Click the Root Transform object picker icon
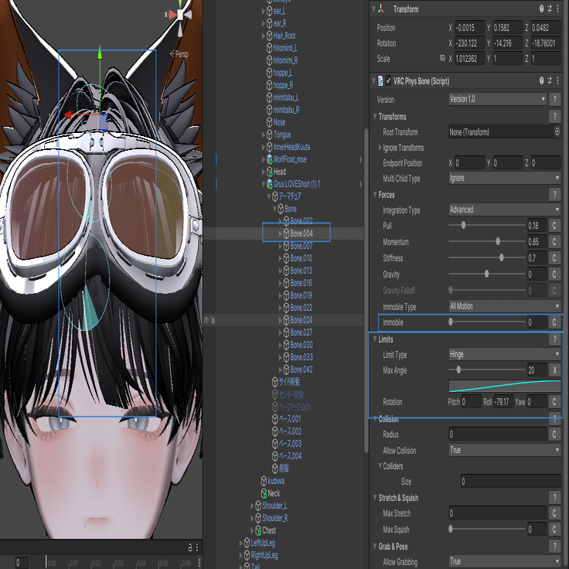Screen dimensions: 569x569 [557, 132]
